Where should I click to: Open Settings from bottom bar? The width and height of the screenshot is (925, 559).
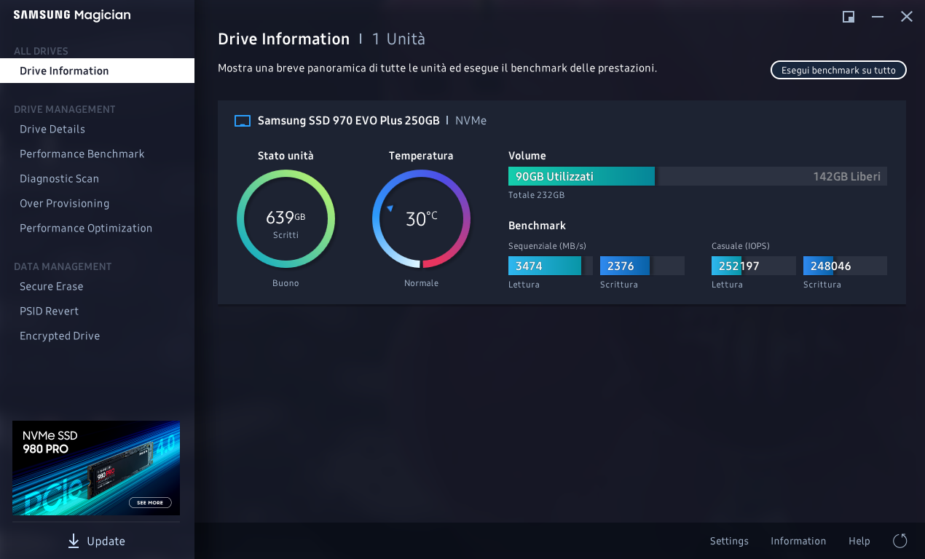pos(729,541)
